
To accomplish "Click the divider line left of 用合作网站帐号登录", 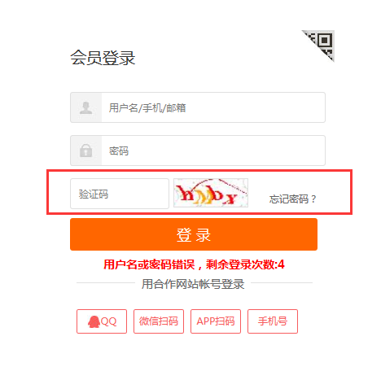I will click(106, 282).
